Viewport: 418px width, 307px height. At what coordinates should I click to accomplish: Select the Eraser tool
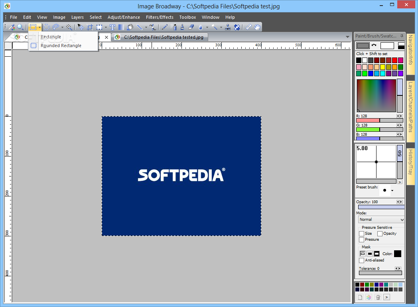click(x=191, y=27)
